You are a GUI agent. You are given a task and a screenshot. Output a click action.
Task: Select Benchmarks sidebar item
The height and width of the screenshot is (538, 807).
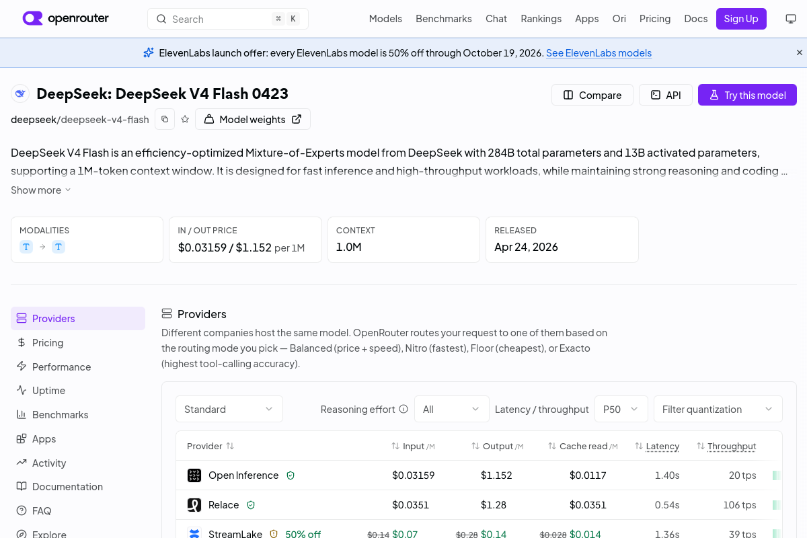click(x=78, y=414)
